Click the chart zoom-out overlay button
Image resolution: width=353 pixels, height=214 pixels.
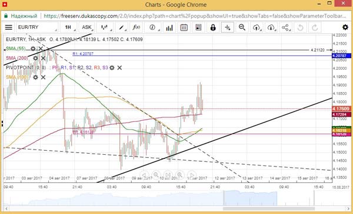(156, 175)
